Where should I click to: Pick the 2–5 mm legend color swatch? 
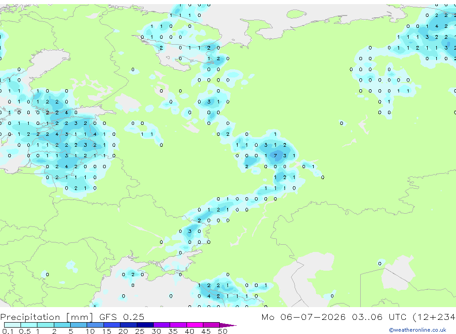click(x=62, y=325)
